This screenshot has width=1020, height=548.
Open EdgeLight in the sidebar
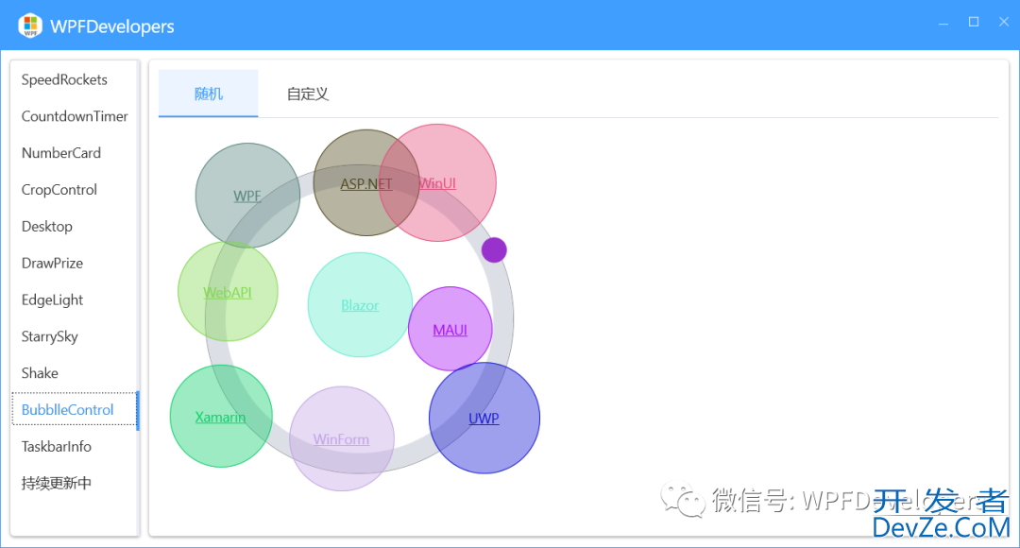click(75, 300)
